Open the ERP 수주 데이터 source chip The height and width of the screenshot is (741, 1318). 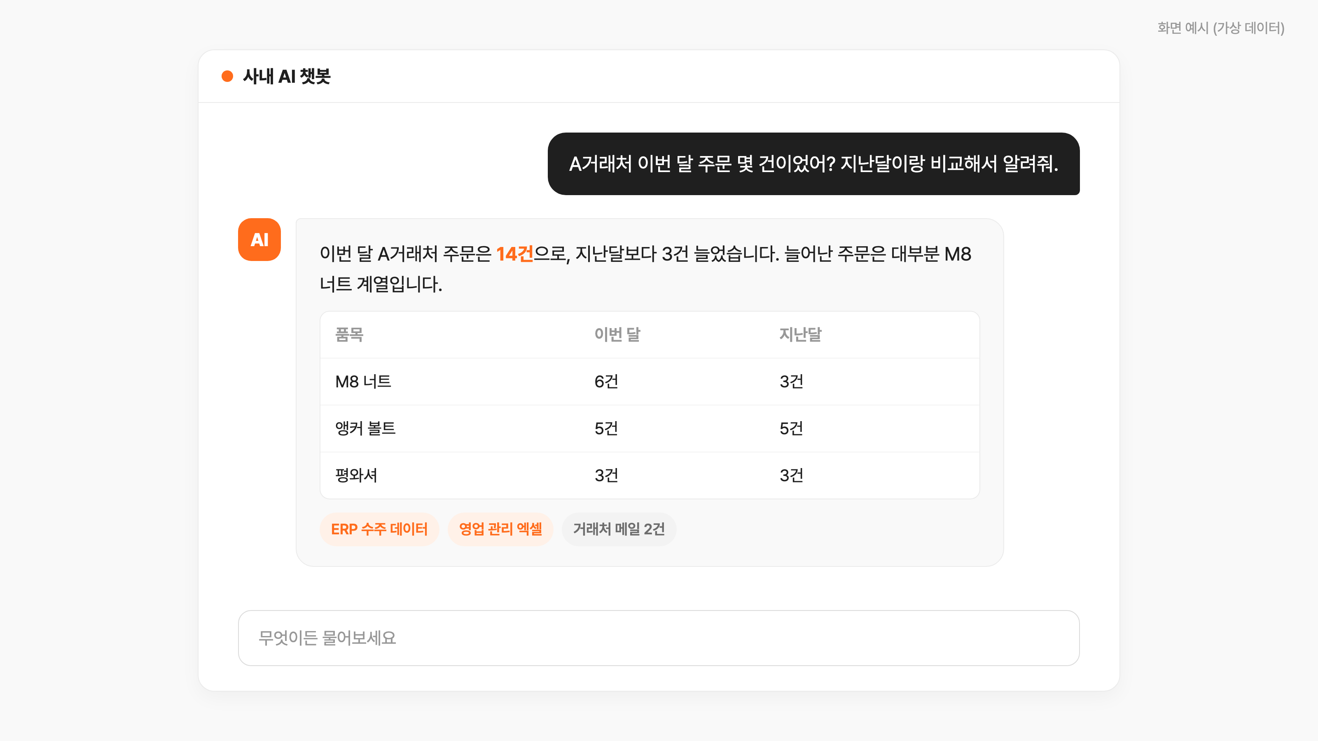point(379,529)
